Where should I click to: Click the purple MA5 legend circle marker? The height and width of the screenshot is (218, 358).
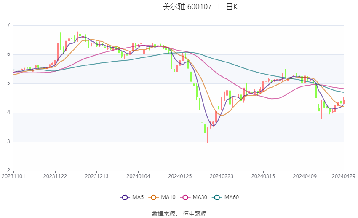(x=124, y=197)
